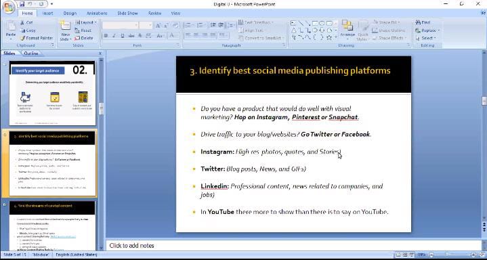Open the line spacing menu
Screen dimensions: 487x260
231,25
